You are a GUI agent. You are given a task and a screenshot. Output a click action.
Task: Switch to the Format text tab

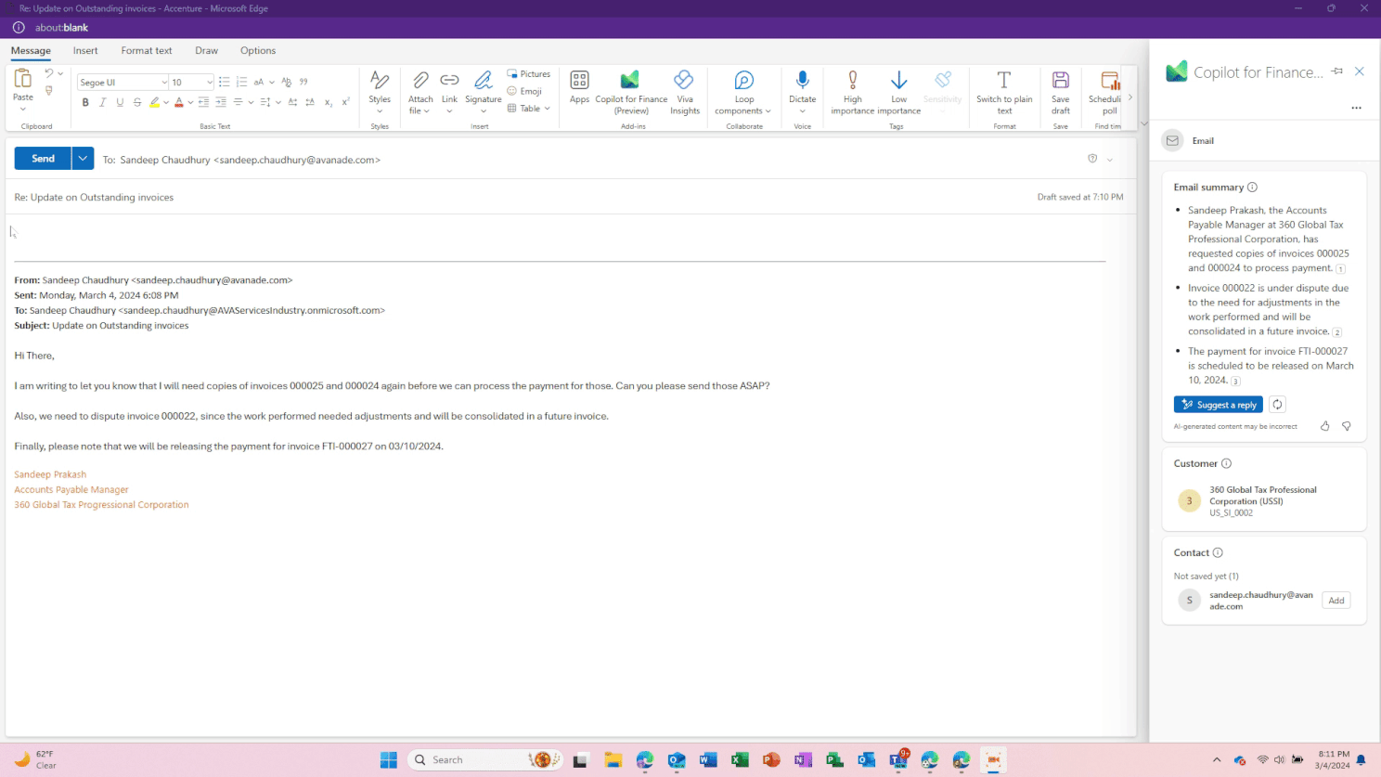[147, 51]
